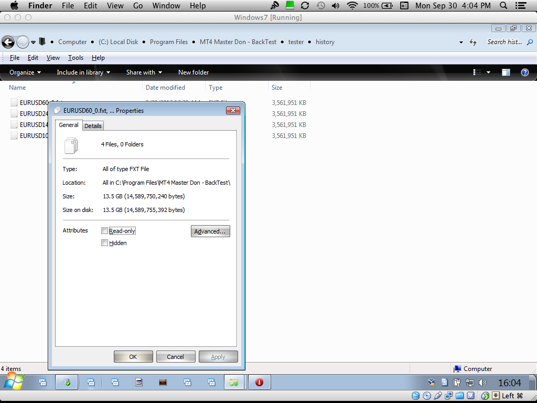
Task: Enable the Hidden attribute checkbox
Action: pos(104,243)
